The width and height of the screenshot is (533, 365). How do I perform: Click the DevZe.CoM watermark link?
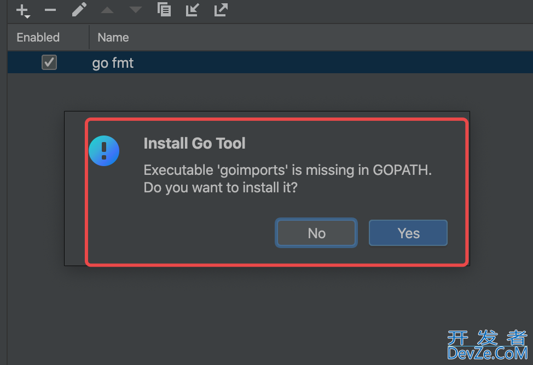488,354
